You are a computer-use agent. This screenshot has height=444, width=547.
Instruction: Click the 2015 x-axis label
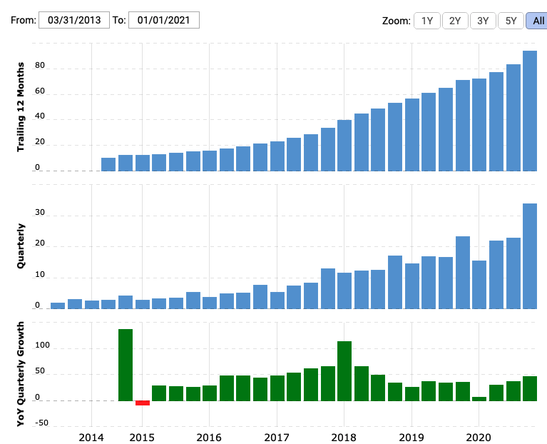[x=142, y=438]
